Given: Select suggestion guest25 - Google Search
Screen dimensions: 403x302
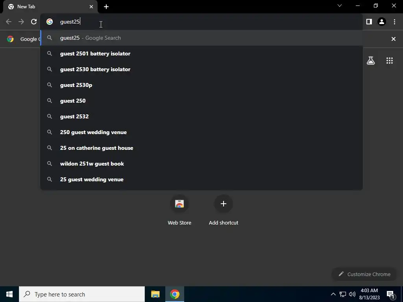Looking at the screenshot, I should pyautogui.click(x=201, y=38).
